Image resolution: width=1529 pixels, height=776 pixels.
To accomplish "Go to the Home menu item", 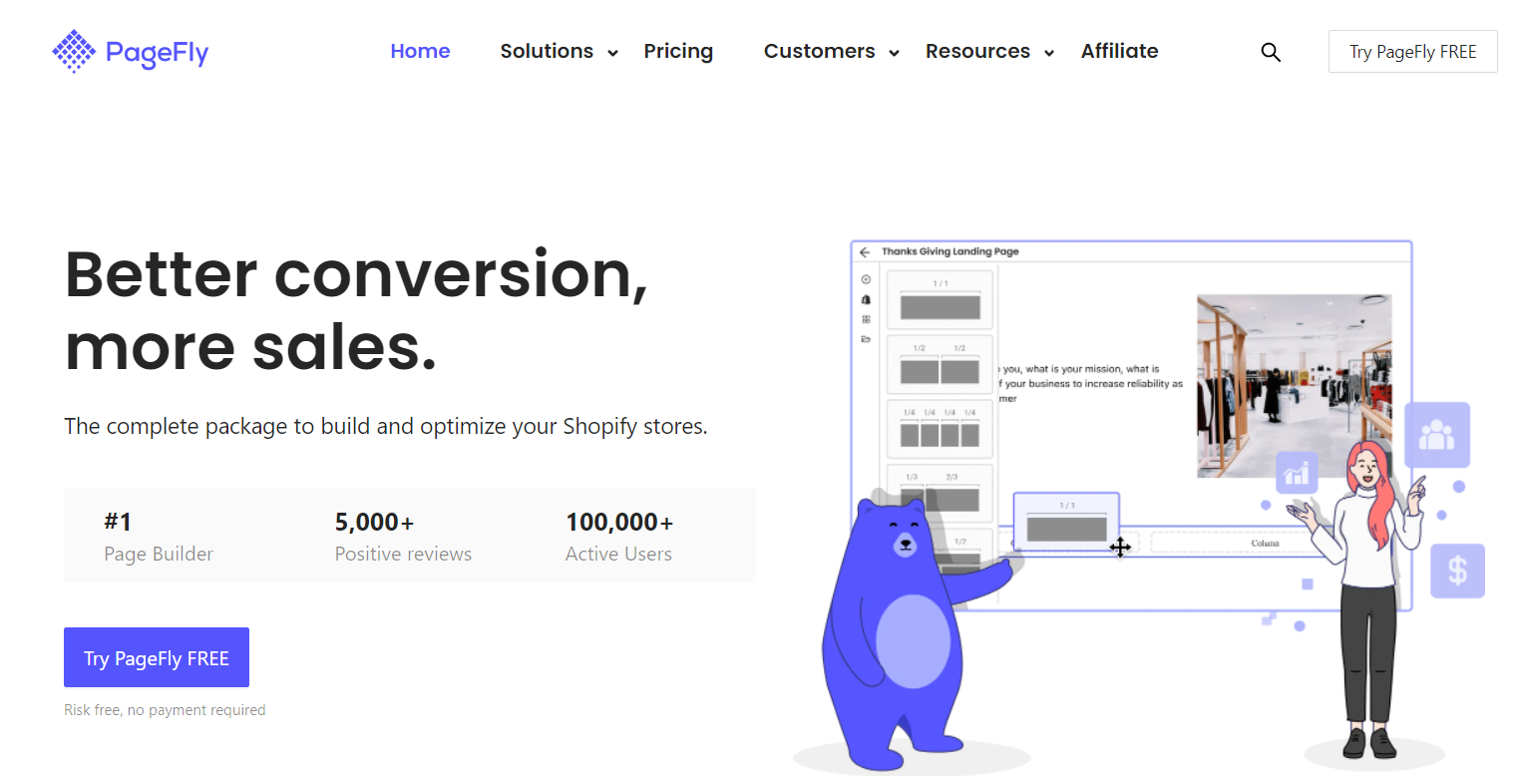I will tap(420, 51).
